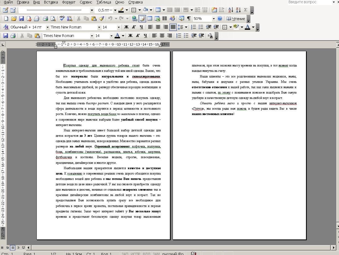The height and width of the screenshot is (255, 339).
Task: Open the Таблица menu
Action: click(x=104, y=2)
